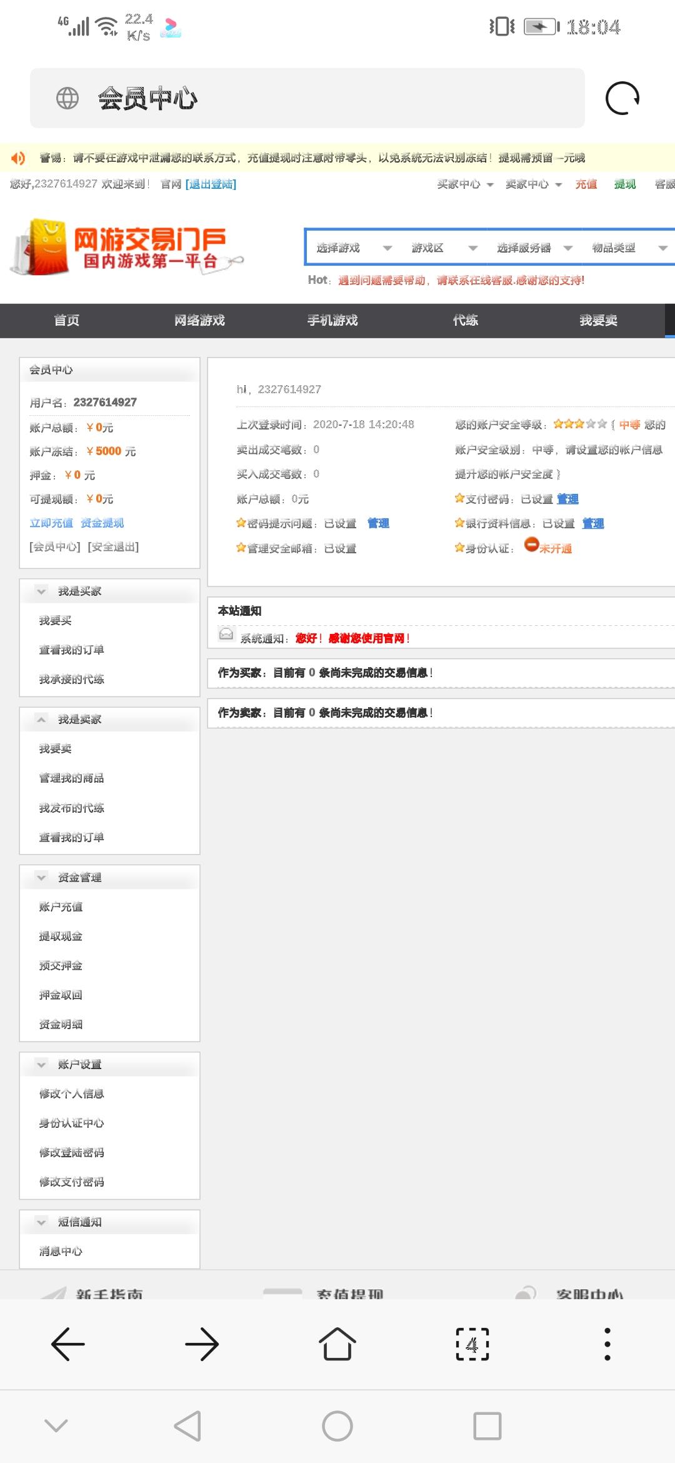Open the 选择游戏 dropdown
This screenshot has width=675, height=1463.
(354, 248)
